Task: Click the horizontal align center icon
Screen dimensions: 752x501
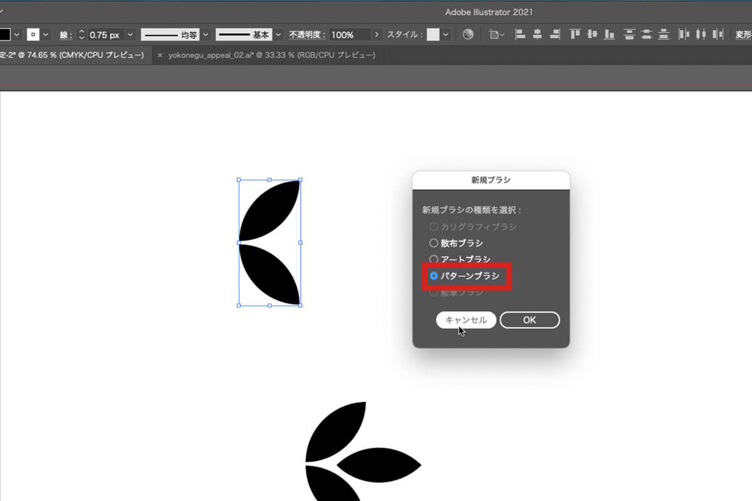Action: [x=537, y=35]
